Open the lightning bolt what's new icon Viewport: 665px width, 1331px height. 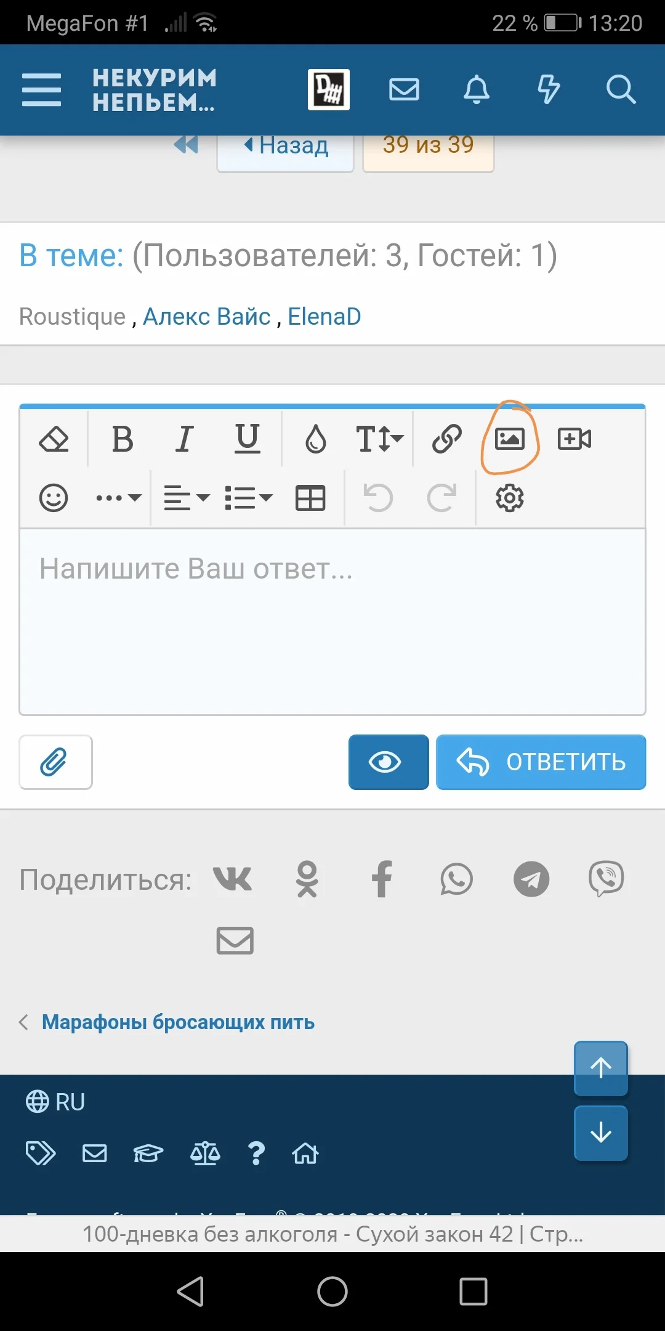(549, 90)
